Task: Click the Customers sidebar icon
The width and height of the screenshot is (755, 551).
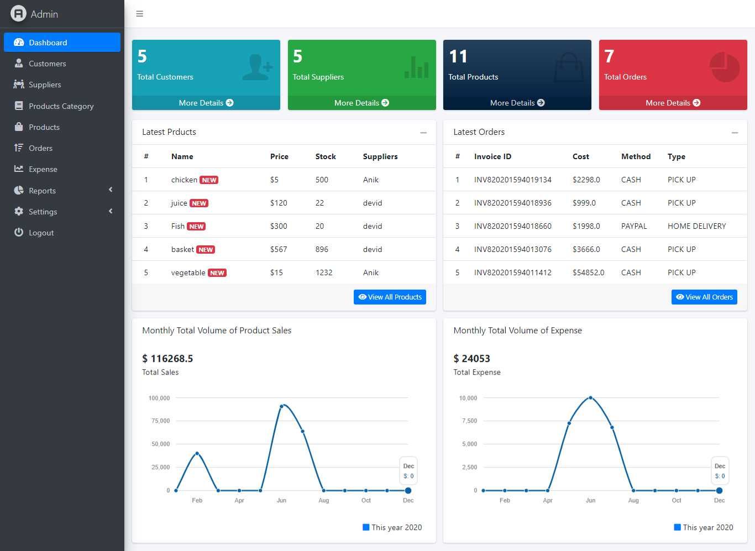Action: click(19, 64)
